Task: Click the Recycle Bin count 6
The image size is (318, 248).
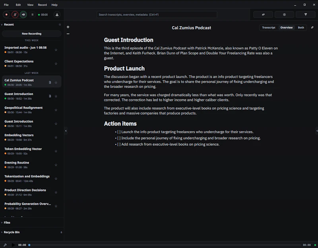Action: coord(61,233)
